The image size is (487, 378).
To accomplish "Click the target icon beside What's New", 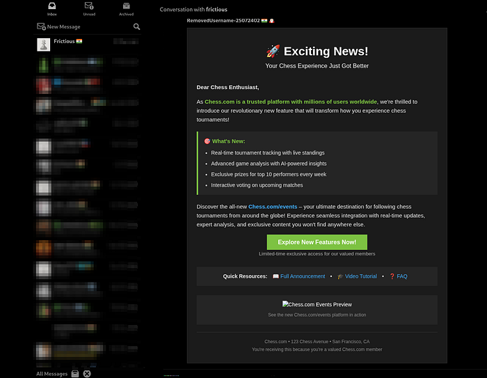I will pyautogui.click(x=207, y=141).
